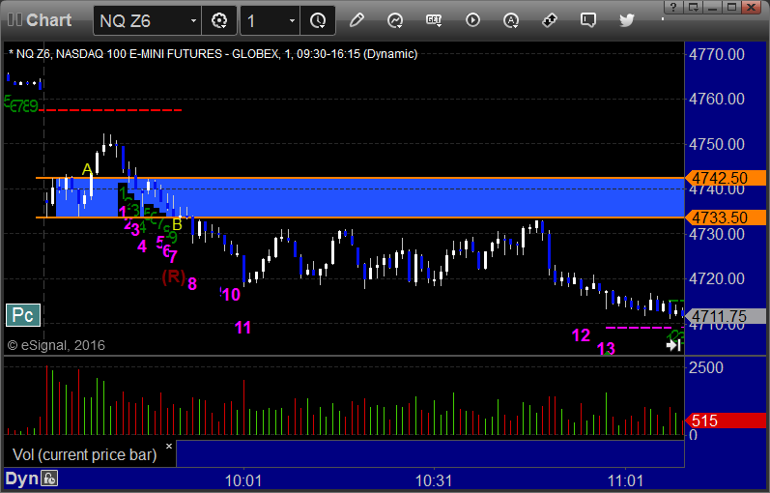The height and width of the screenshot is (493, 770).
Task: Close the Vol study pane
Action: [169, 447]
